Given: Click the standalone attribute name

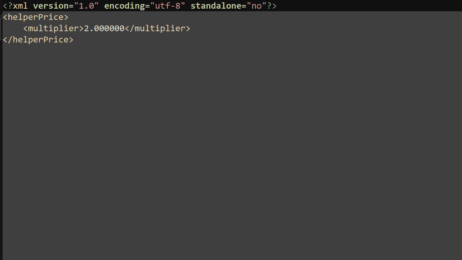Looking at the screenshot, I should pyautogui.click(x=216, y=6).
